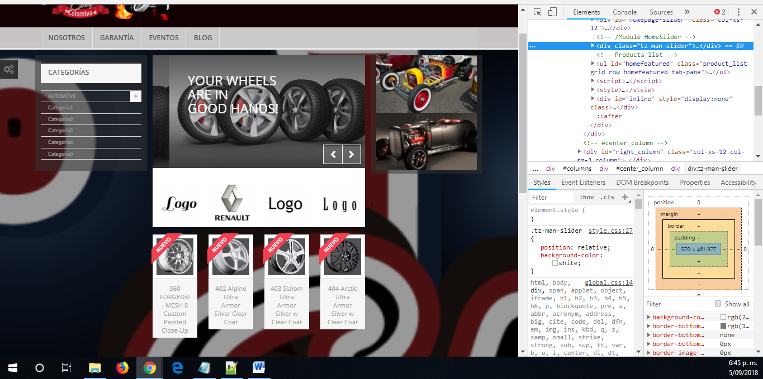
Task: Click the slider previous arrow button
Action: [x=333, y=155]
